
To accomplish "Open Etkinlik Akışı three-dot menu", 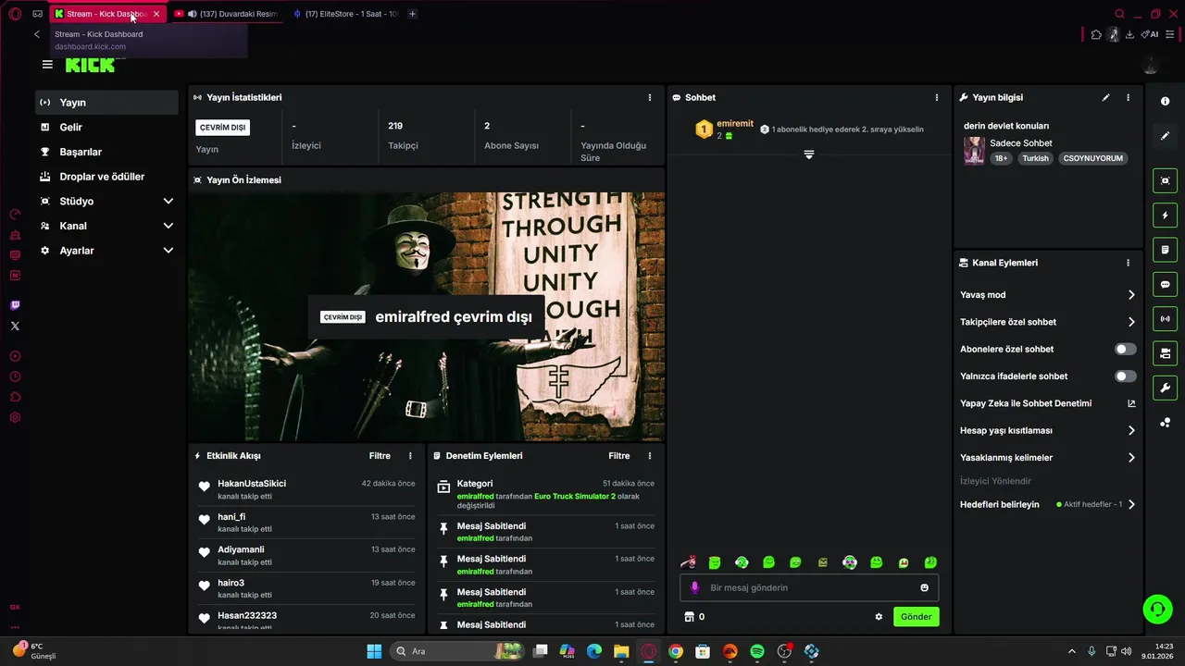I will [410, 456].
